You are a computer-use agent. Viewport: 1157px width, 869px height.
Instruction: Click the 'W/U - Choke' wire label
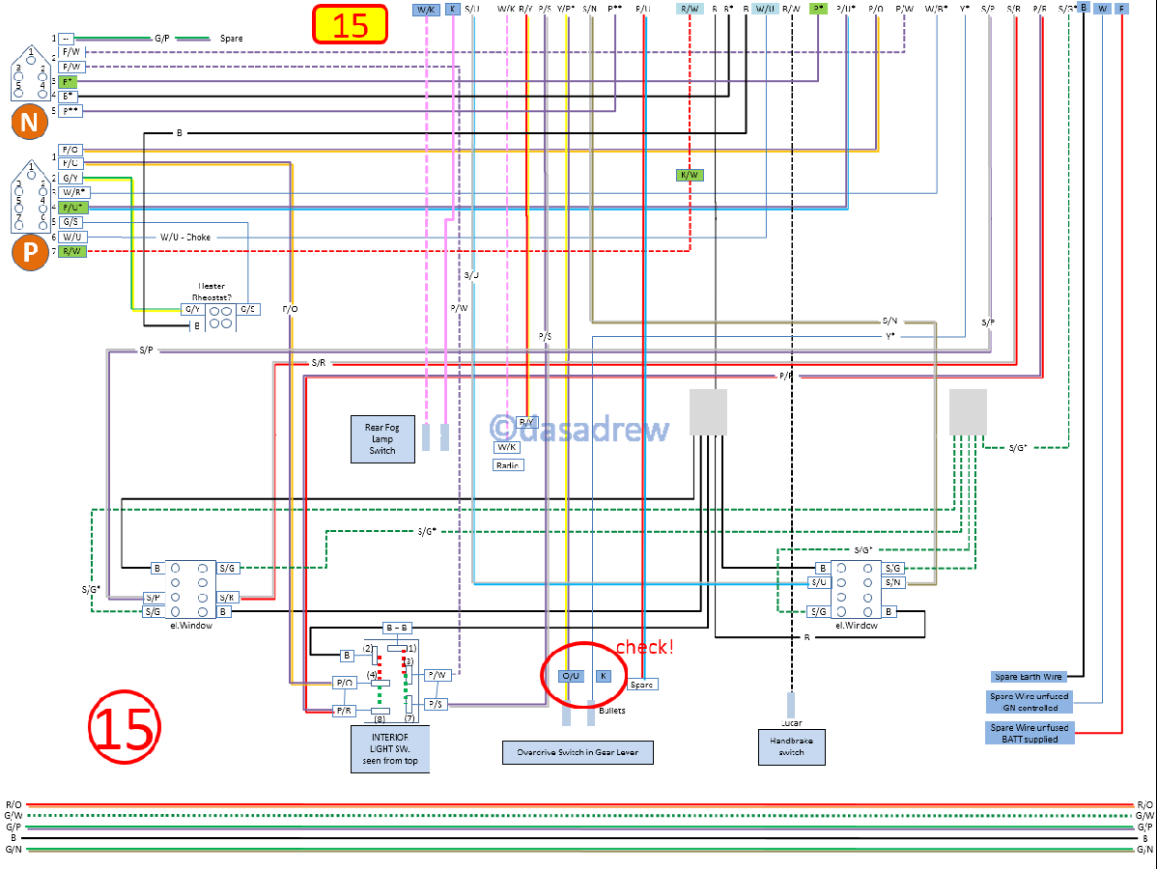(x=185, y=237)
